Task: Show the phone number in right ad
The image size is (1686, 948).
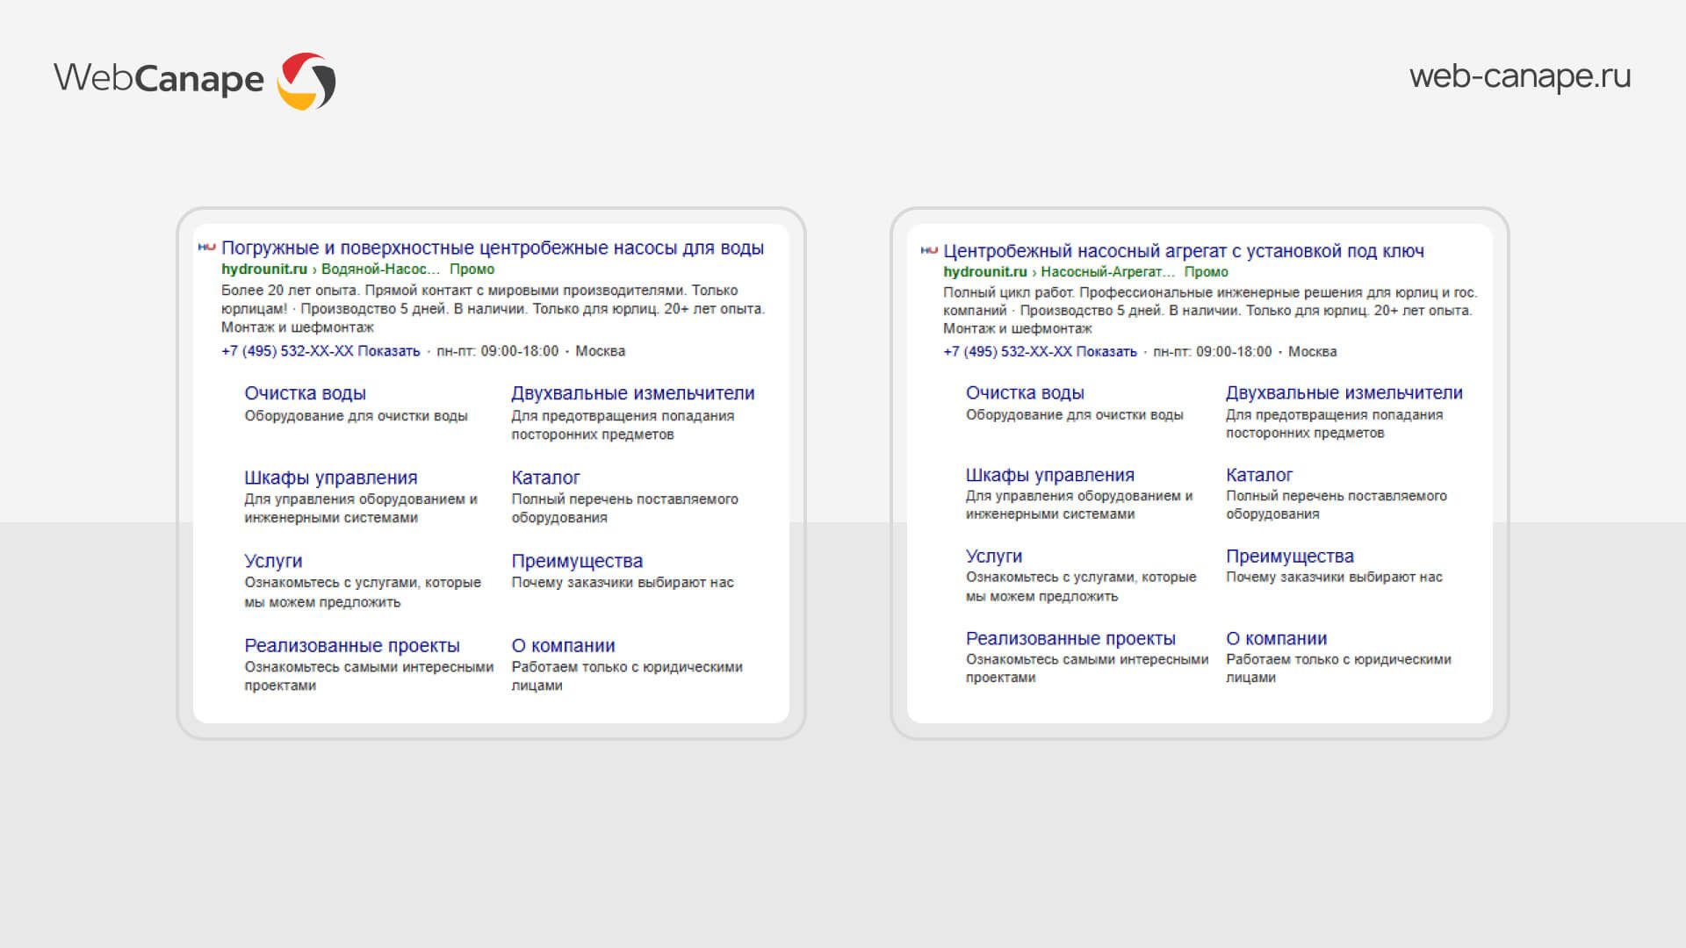Action: point(1106,352)
